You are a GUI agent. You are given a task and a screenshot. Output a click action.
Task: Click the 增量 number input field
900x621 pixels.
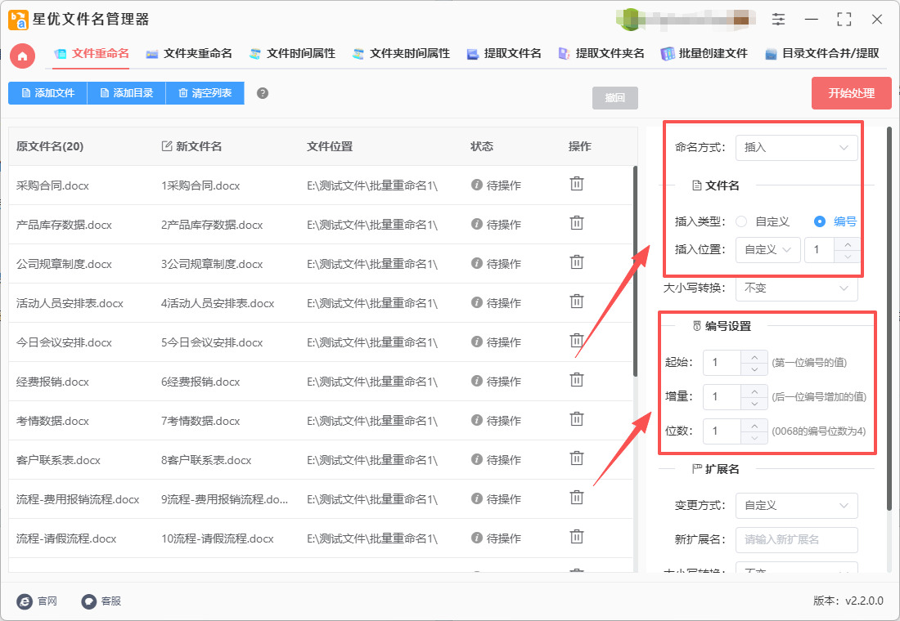pos(722,397)
